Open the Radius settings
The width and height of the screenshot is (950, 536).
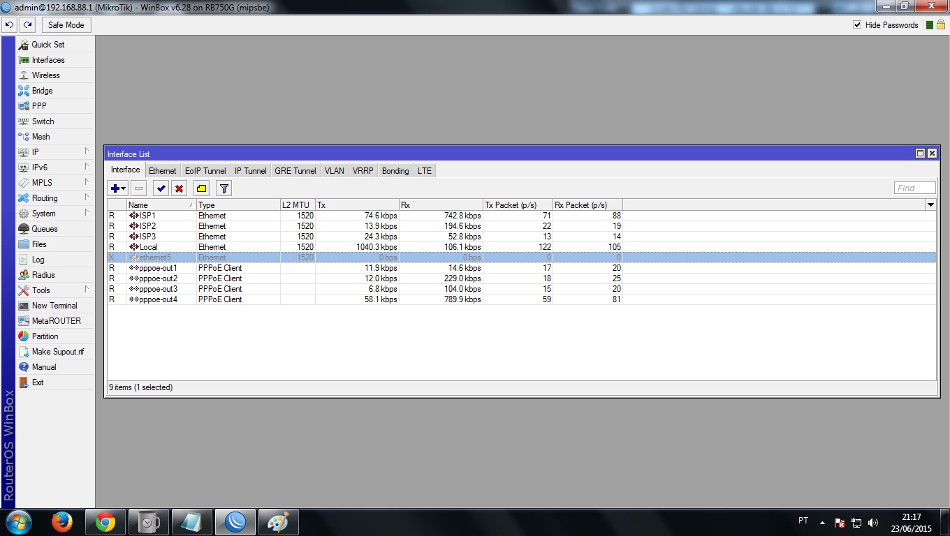click(x=55, y=275)
